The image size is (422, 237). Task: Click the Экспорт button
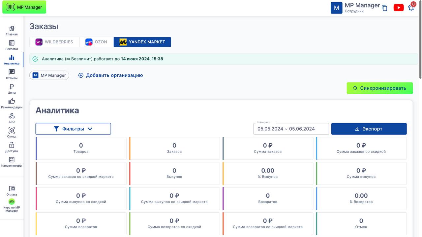pos(369,129)
